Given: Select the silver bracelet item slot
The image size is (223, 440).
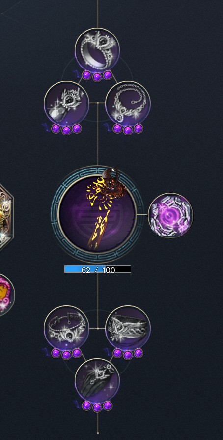Looking at the screenshot, I should [66, 328].
